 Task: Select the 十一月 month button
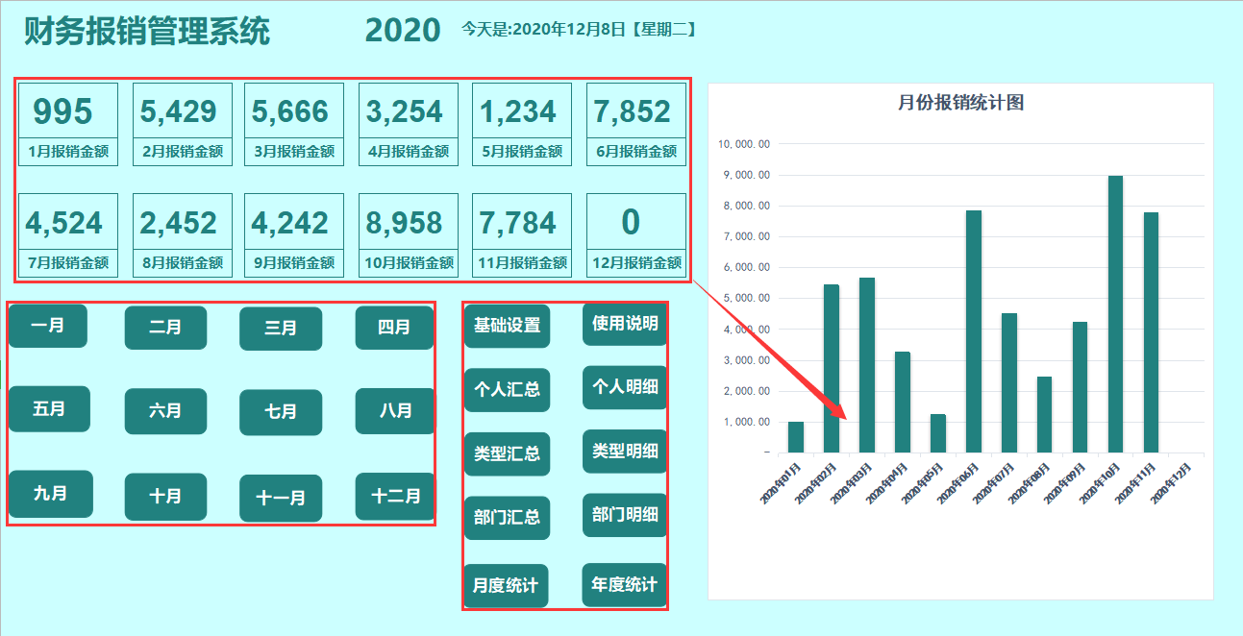[281, 498]
